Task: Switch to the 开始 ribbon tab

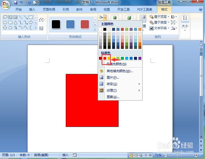Action: [19, 10]
